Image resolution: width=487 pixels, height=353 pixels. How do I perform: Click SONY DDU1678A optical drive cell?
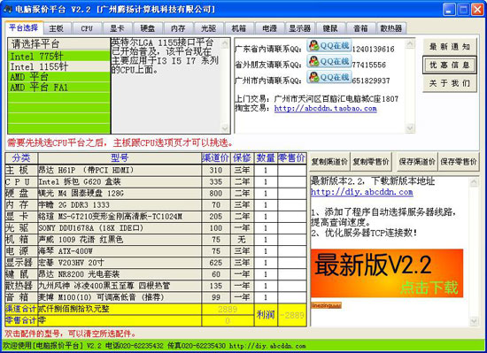(x=120, y=228)
